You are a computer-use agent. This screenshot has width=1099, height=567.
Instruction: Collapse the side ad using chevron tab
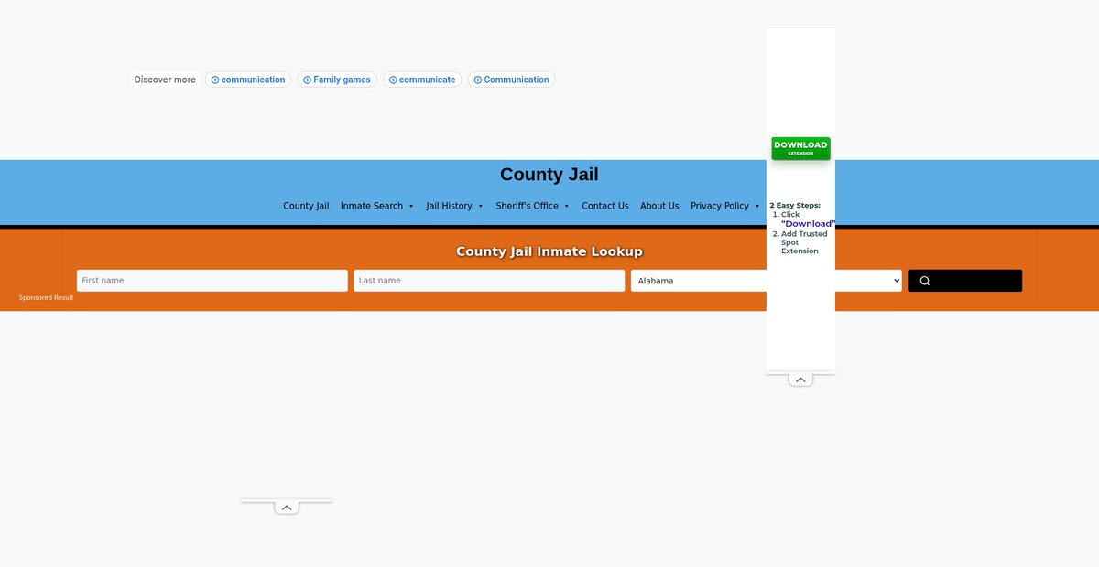[800, 380]
